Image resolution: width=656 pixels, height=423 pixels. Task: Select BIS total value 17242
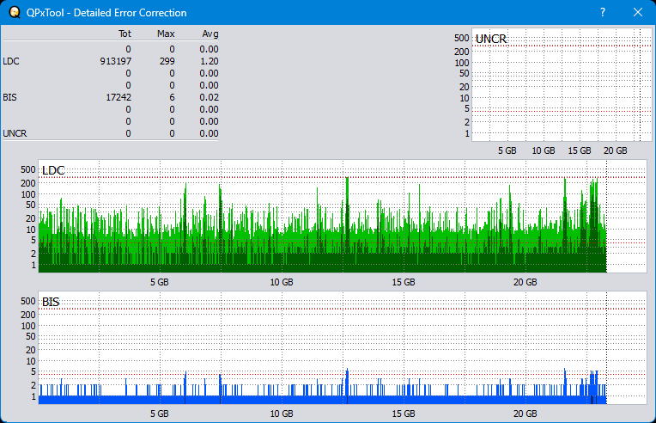click(x=118, y=97)
